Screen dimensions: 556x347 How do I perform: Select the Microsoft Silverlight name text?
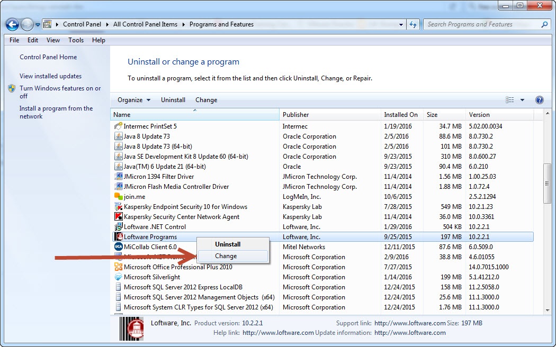(x=152, y=277)
